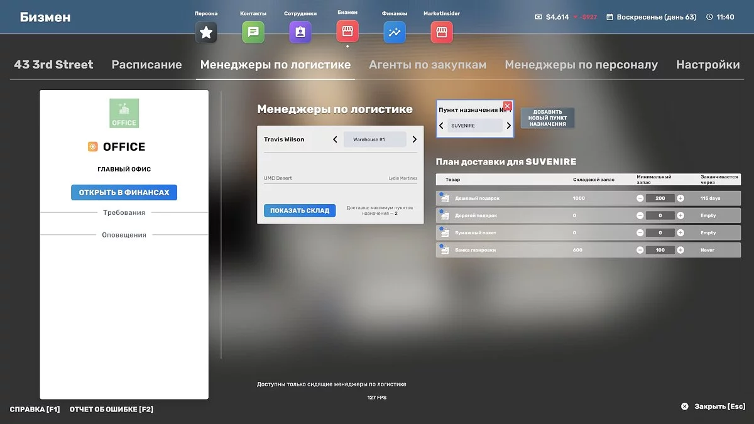Select the Travis Wilson manager name
Screen dimensions: 754x424
284,139
